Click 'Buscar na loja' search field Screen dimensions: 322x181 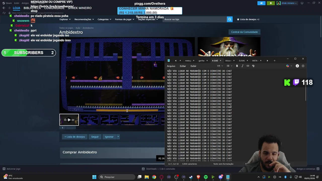195,19
